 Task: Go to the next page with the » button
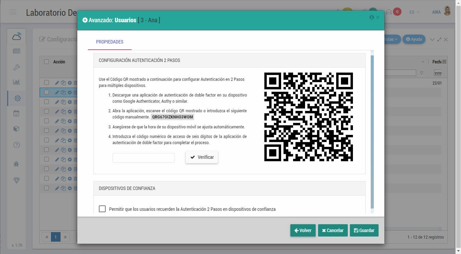(65, 237)
